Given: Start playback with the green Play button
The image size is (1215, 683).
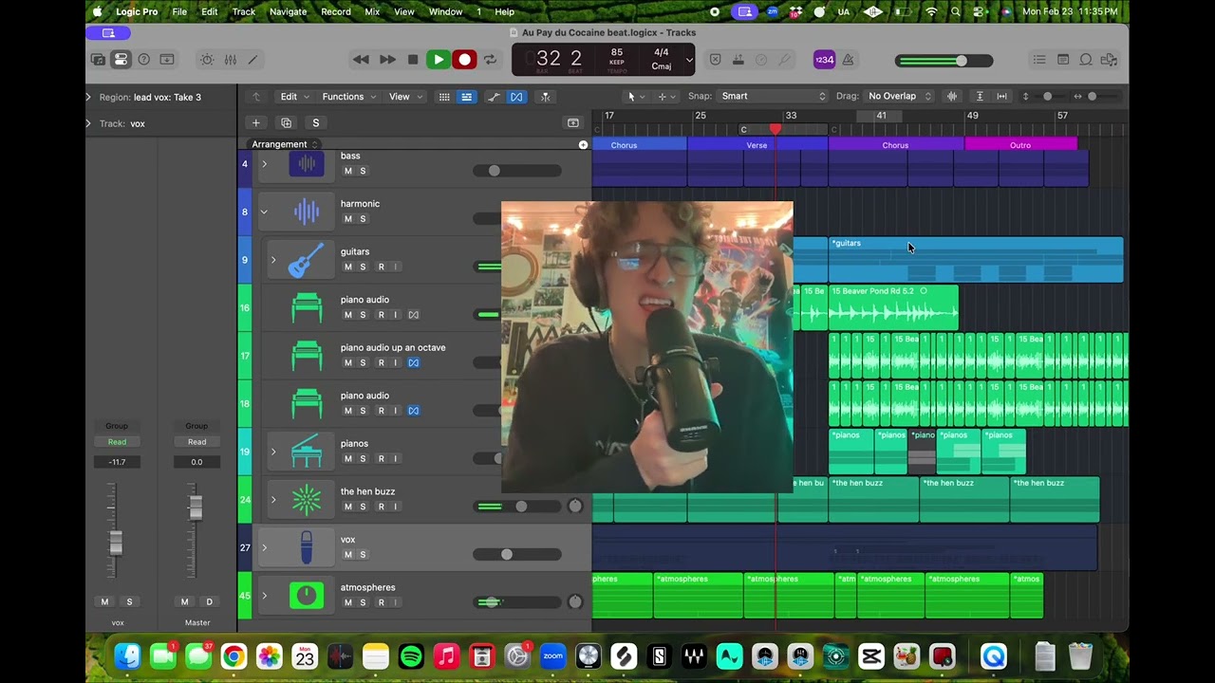Looking at the screenshot, I should click(x=439, y=60).
